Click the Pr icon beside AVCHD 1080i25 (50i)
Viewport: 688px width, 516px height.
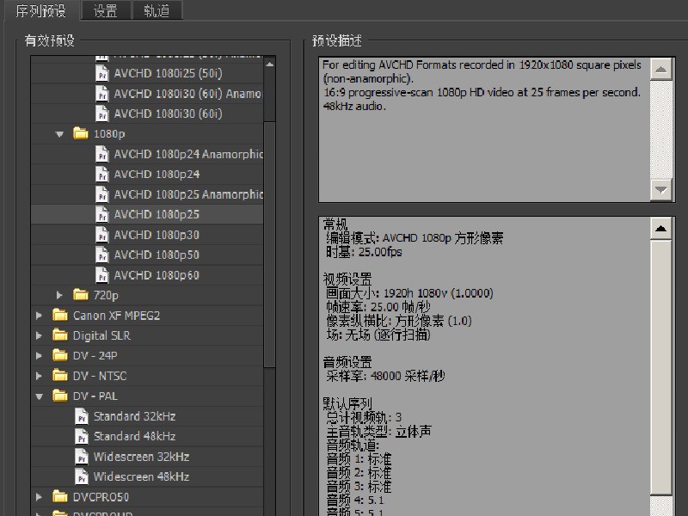click(102, 73)
